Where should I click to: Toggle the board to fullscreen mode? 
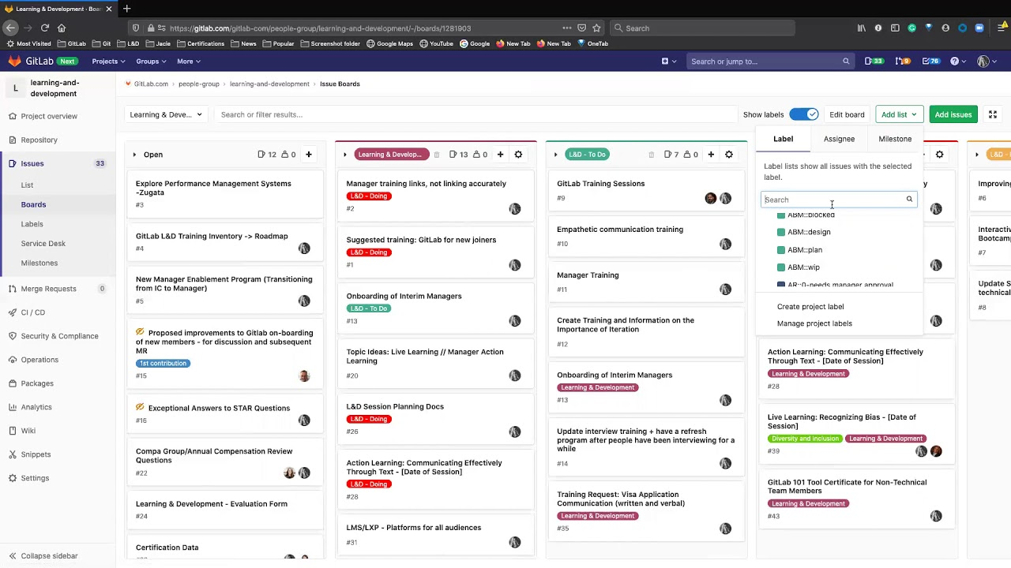[993, 114]
